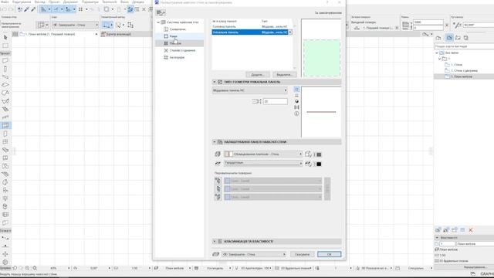Click the black color swatch on the surface override row

[x=319, y=164]
